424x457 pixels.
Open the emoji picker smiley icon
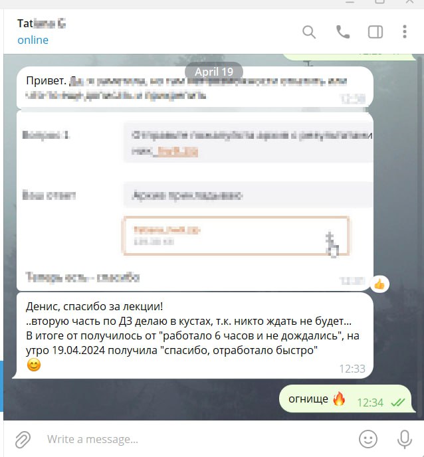[x=368, y=439]
